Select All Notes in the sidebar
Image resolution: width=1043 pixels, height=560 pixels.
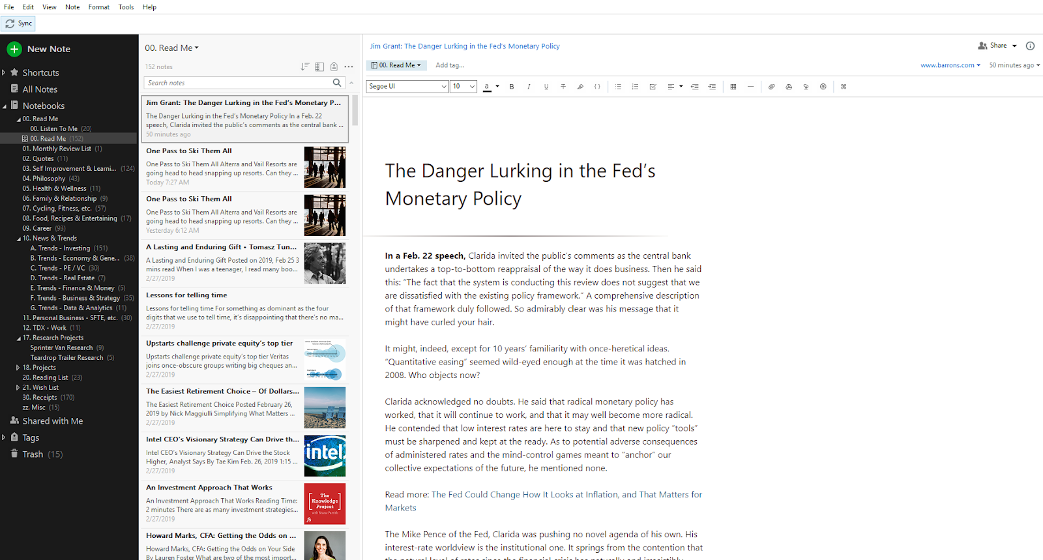click(40, 89)
